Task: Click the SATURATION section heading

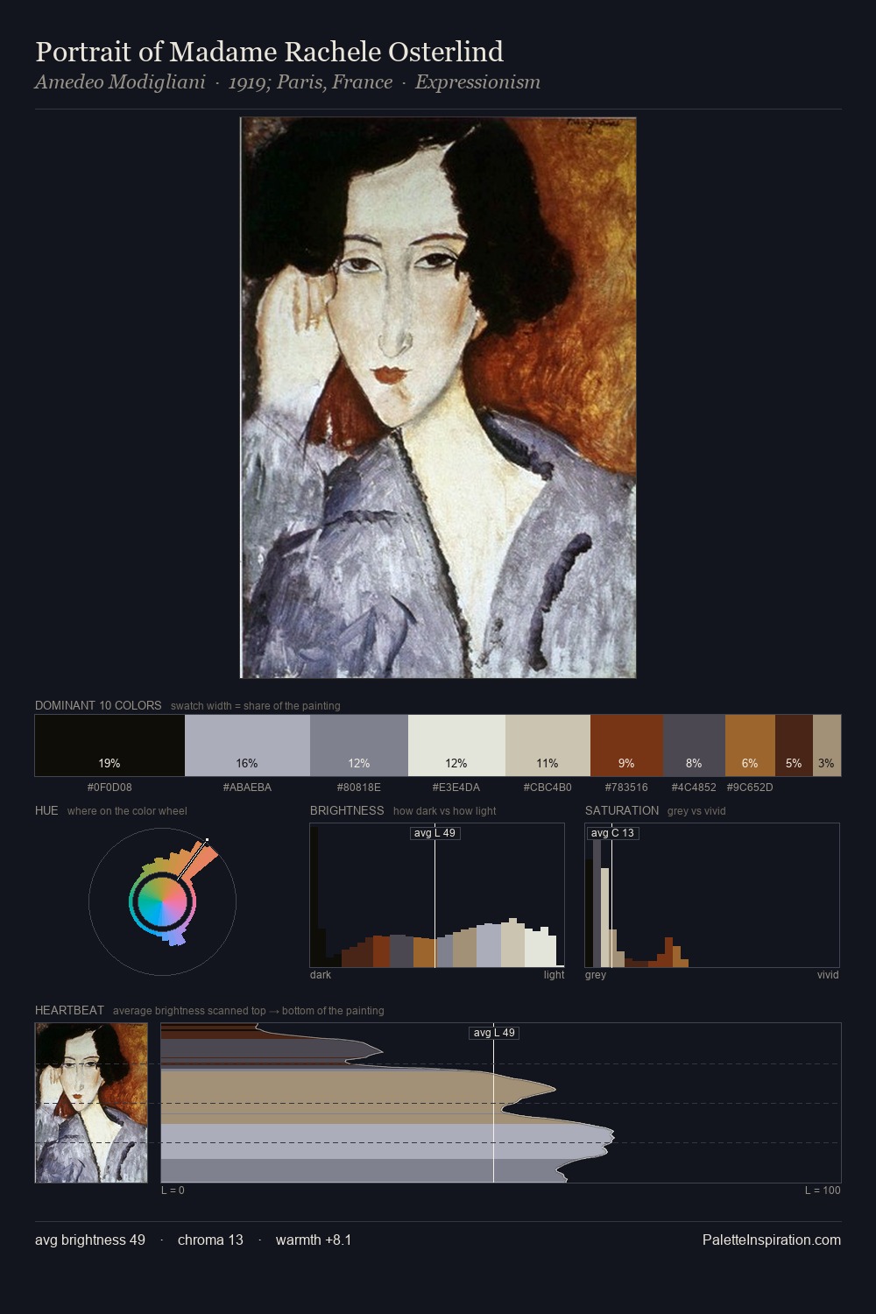Action: (x=622, y=810)
